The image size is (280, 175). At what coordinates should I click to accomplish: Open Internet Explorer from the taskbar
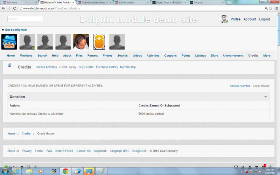pos(16,171)
